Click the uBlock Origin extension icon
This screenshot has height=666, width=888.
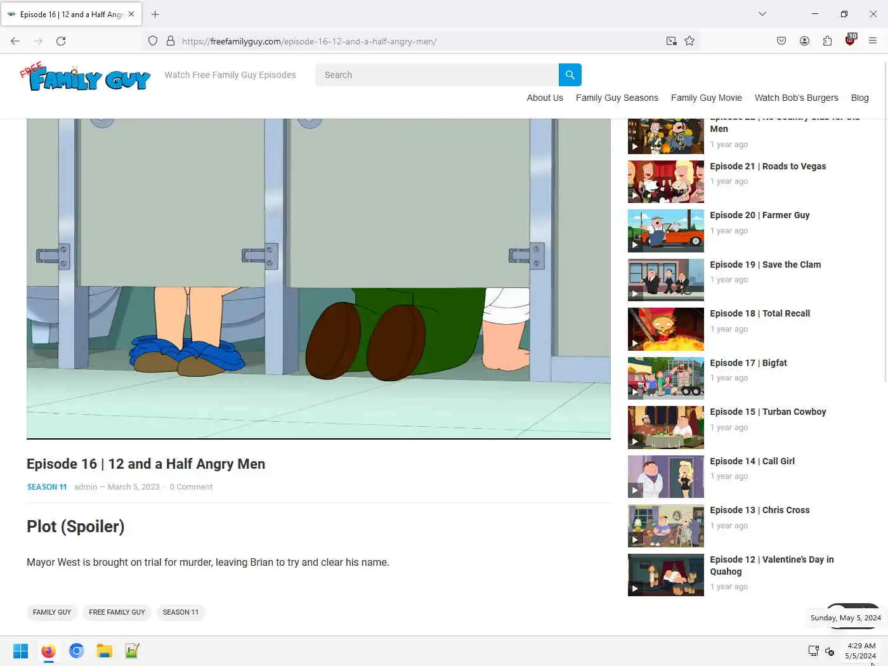(x=850, y=41)
